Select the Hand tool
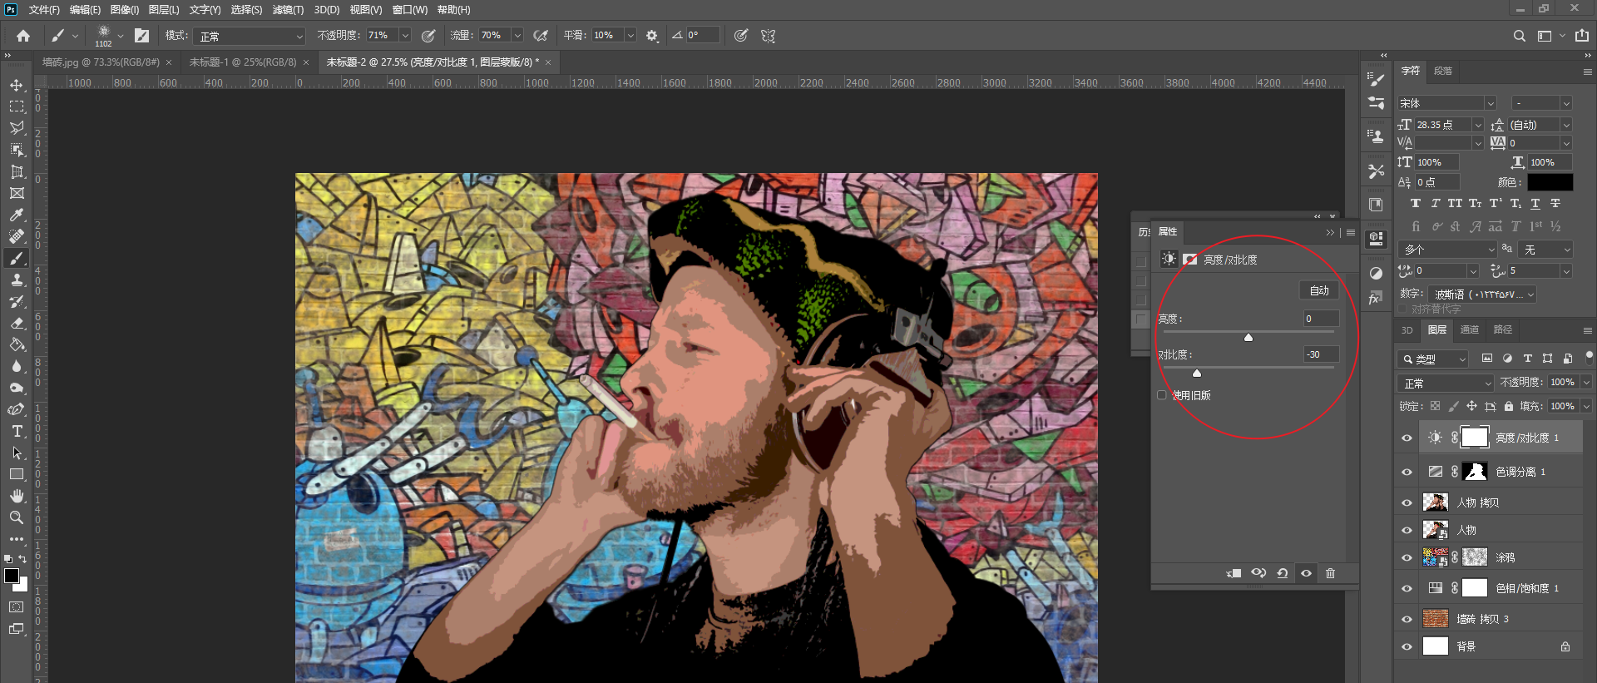Screen dimensions: 1597x683 17,496
